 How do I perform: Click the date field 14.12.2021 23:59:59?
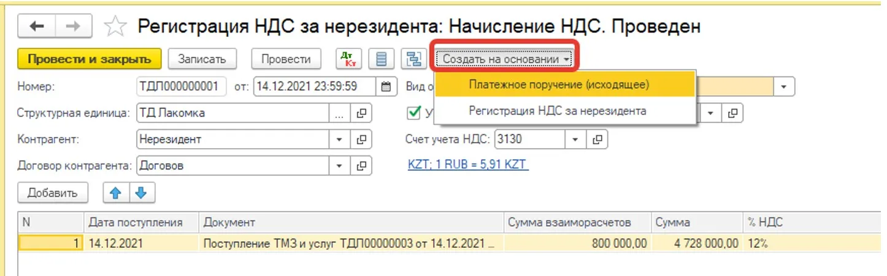click(x=315, y=86)
